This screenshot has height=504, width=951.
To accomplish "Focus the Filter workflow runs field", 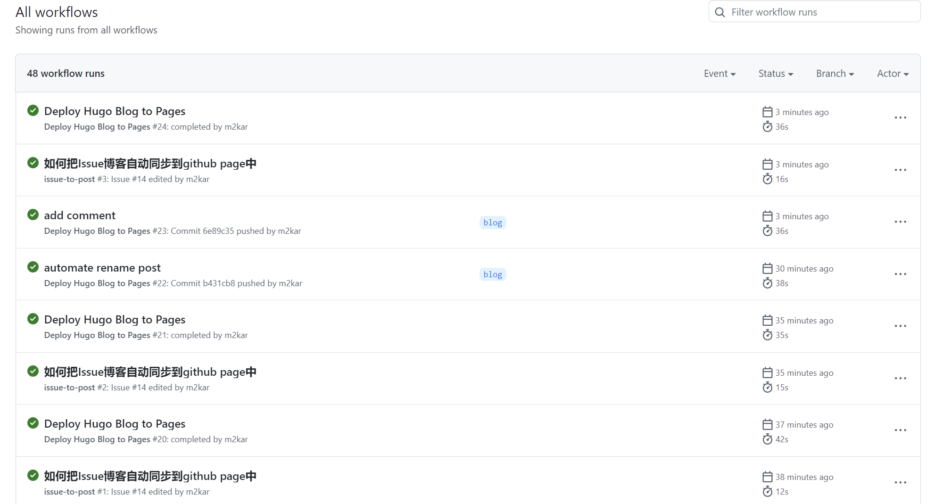I will (820, 12).
